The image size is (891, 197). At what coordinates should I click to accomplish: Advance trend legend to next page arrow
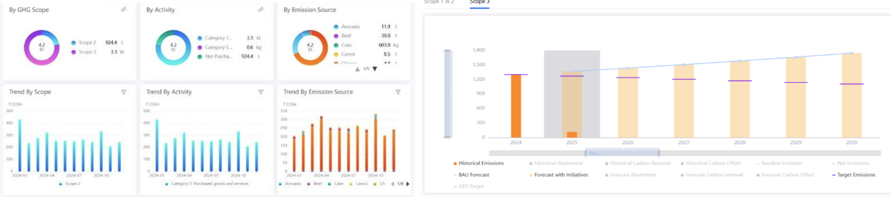(408, 184)
